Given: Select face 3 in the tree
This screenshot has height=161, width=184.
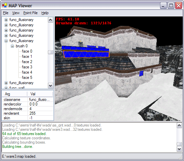Looking at the screenshot, I should (x=27, y=67).
